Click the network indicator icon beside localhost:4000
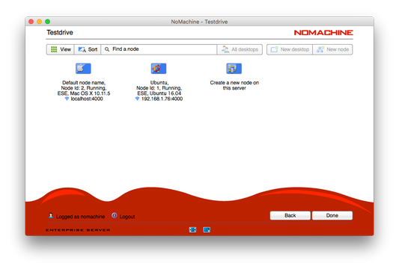The width and height of the screenshot is (399, 272). click(x=67, y=99)
